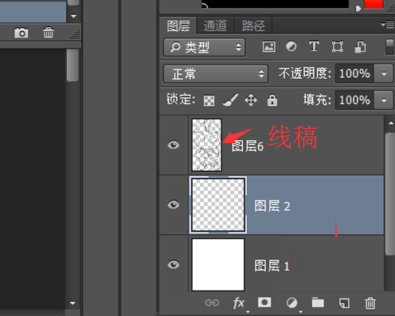Switch to the 通道 tab
395x316 pixels.
coord(215,25)
